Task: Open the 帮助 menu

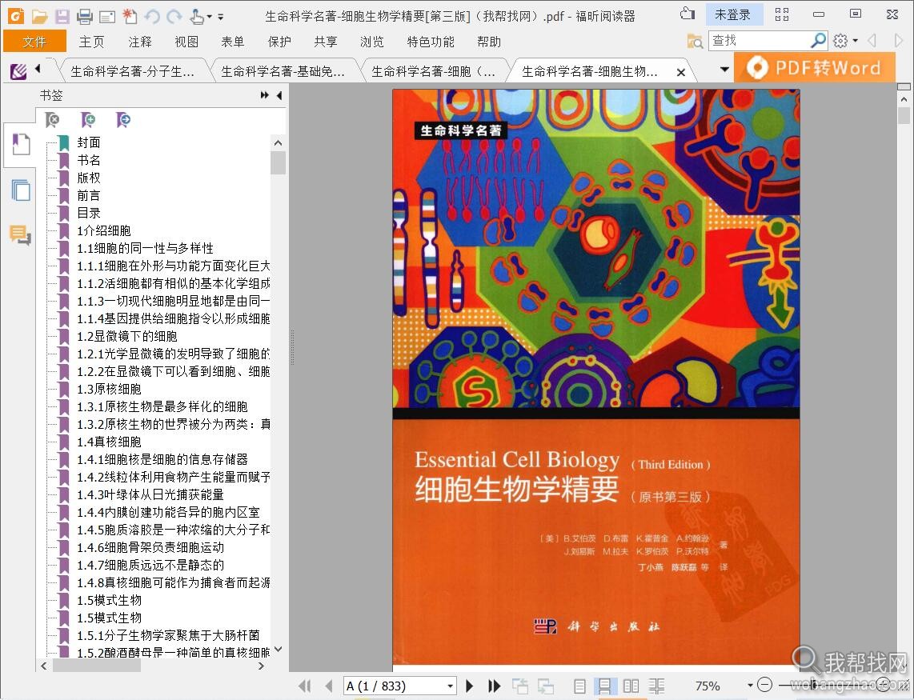Action: [488, 42]
